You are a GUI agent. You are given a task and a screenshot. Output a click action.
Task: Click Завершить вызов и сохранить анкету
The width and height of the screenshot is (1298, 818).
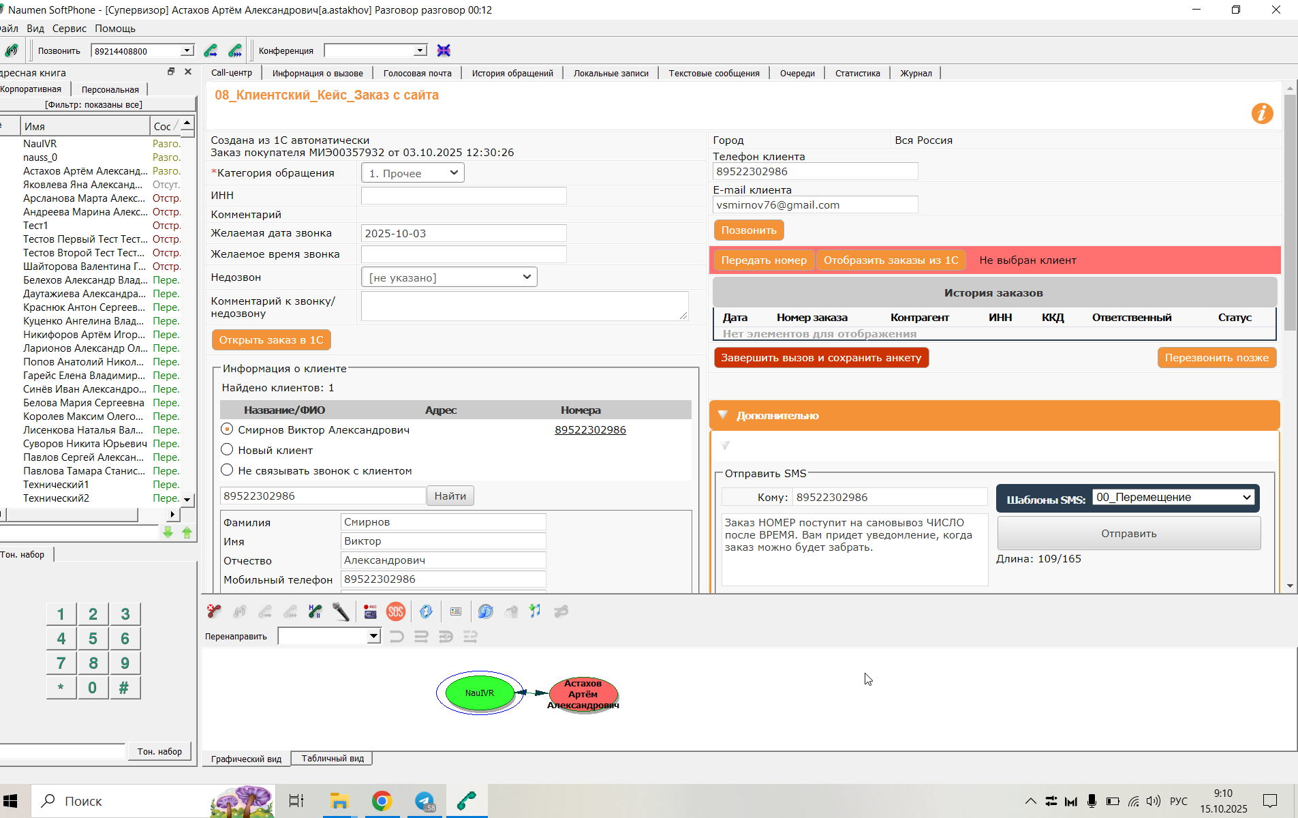(821, 358)
